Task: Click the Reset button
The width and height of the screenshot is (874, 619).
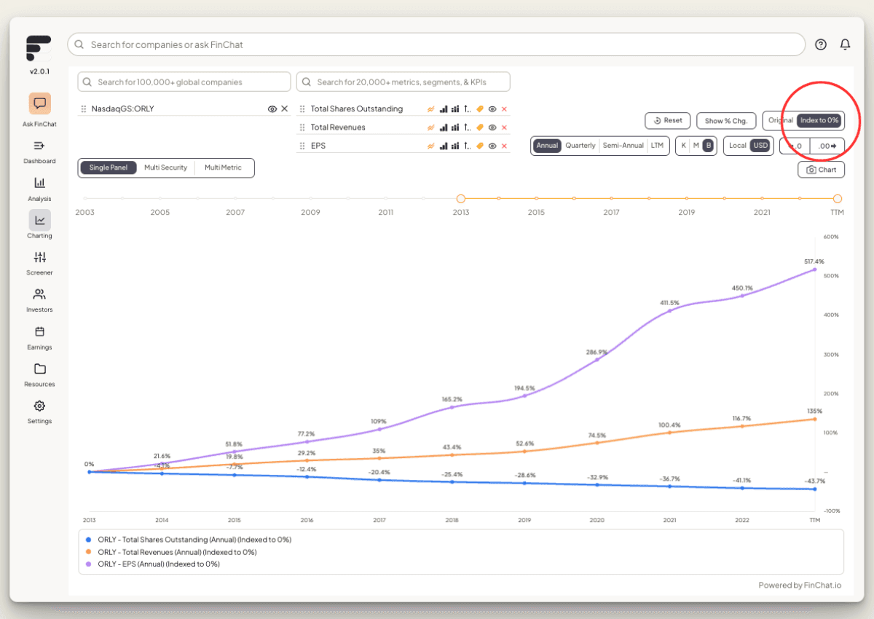Action: coord(667,120)
